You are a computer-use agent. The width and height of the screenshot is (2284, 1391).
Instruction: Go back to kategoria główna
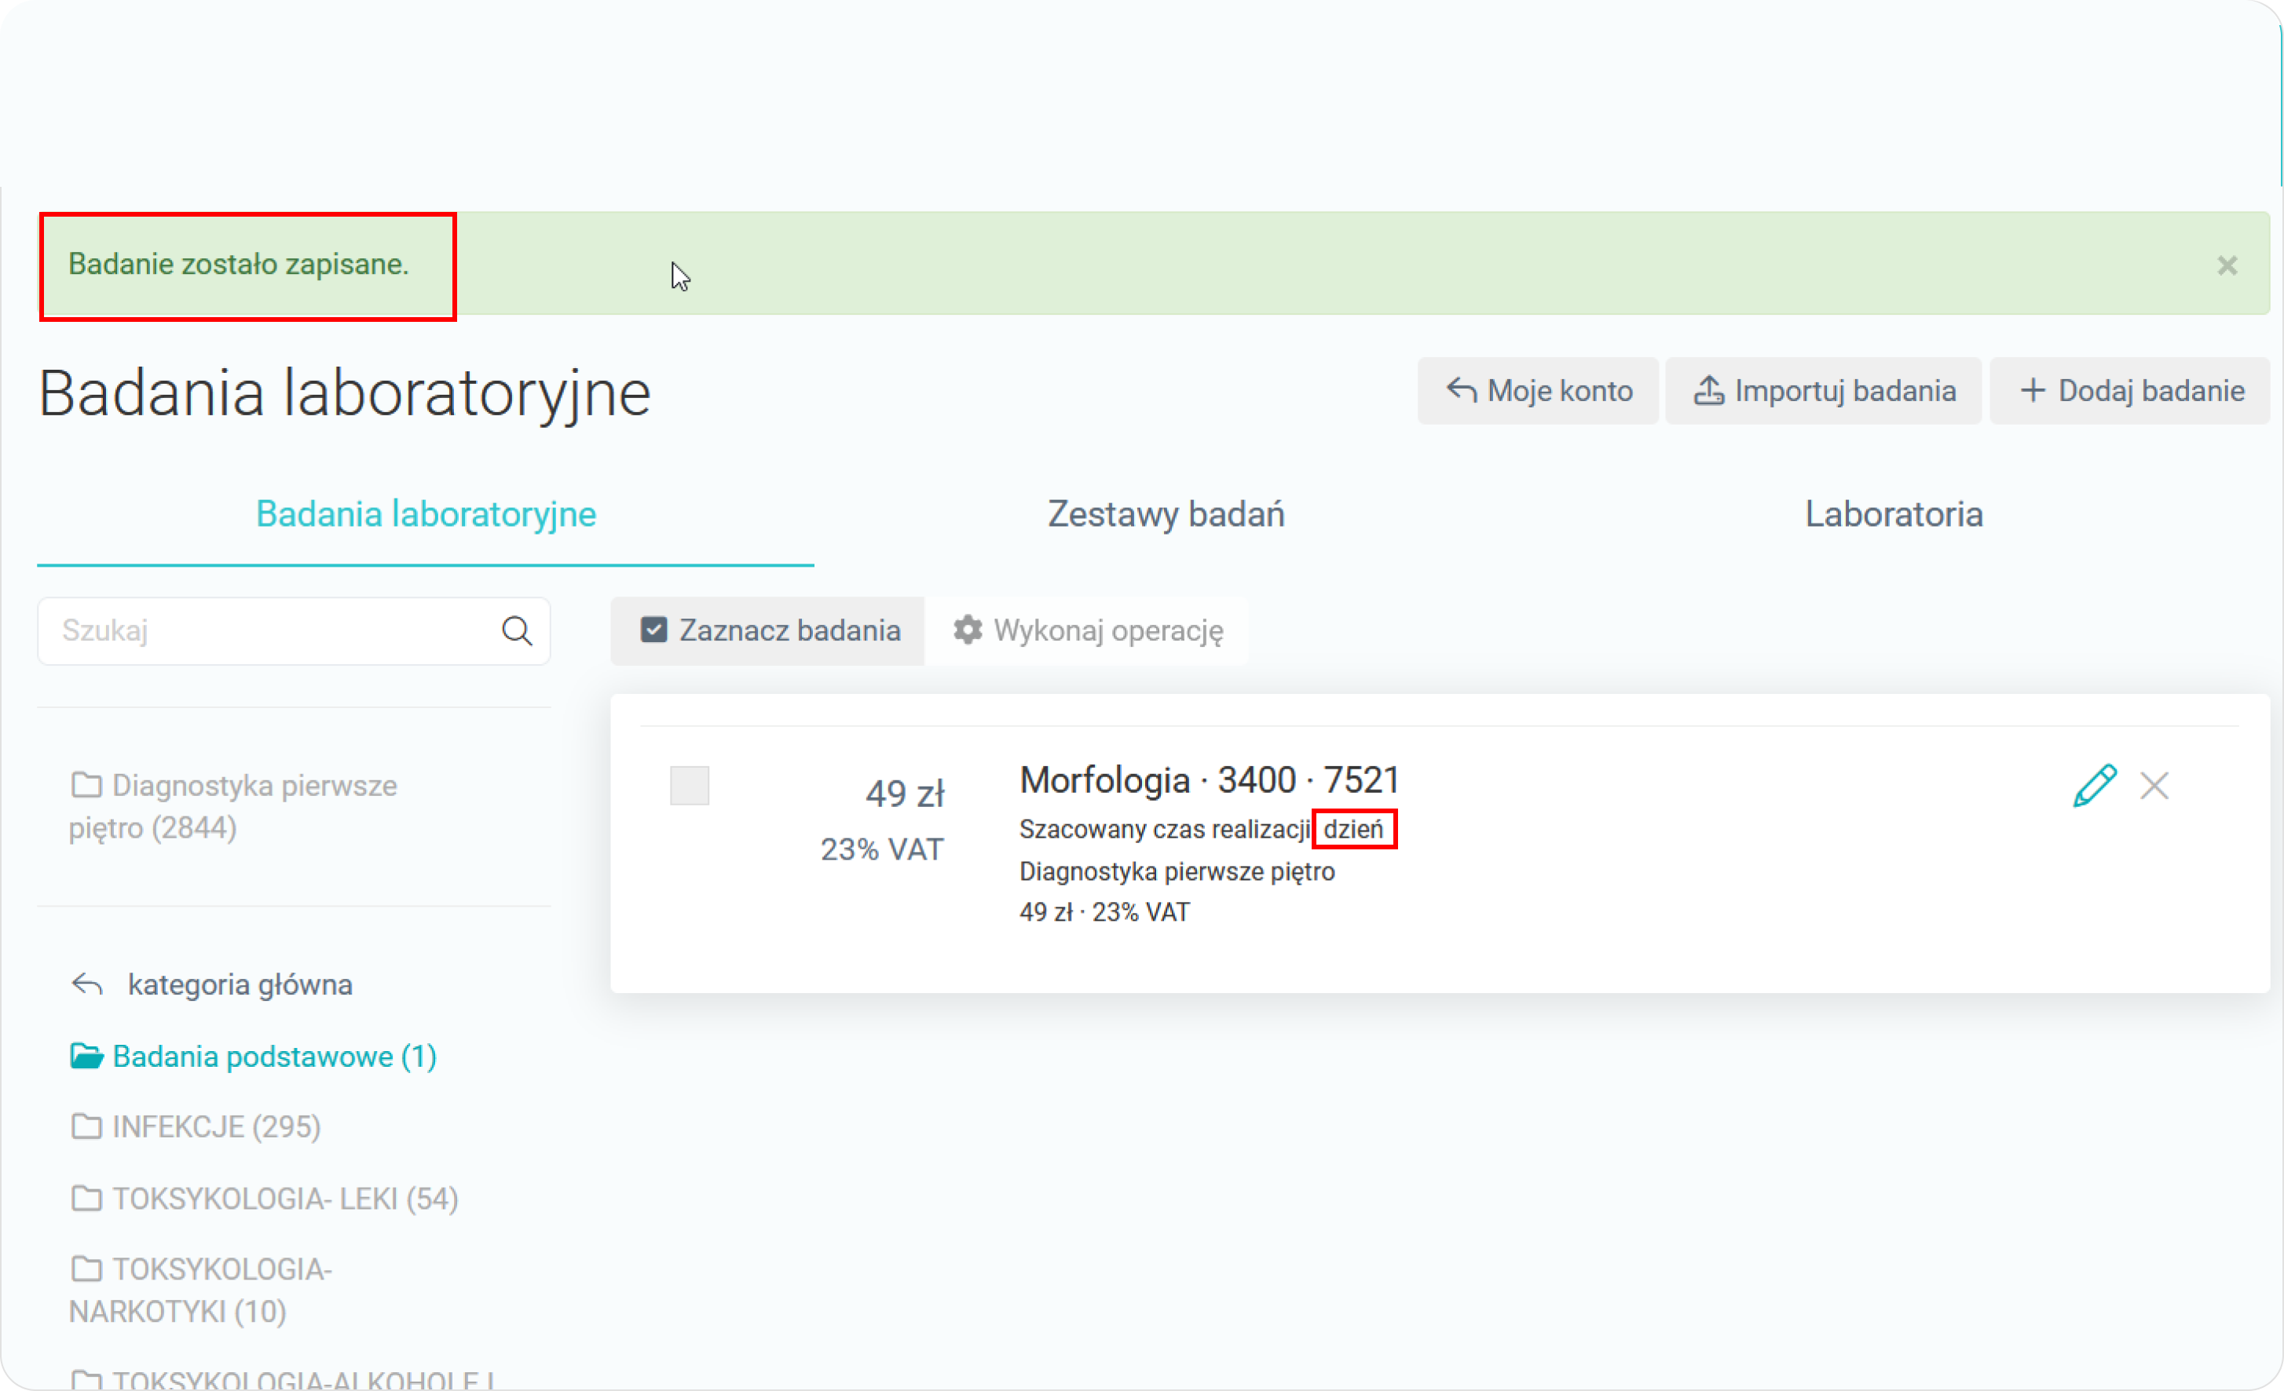(x=211, y=984)
